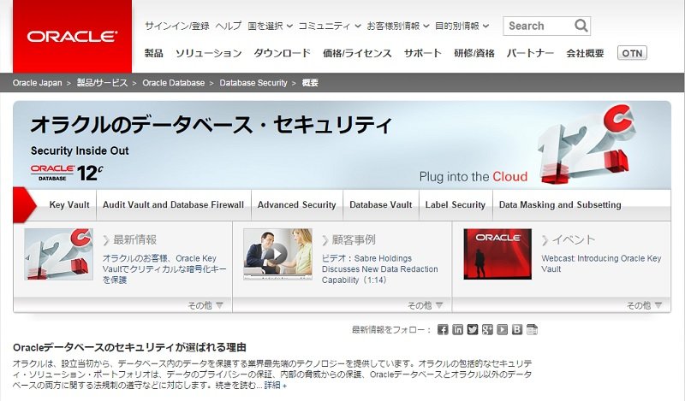This screenshot has height=401, width=685.
Task: Click the large 12c cloud graphic
Action: tap(586, 145)
